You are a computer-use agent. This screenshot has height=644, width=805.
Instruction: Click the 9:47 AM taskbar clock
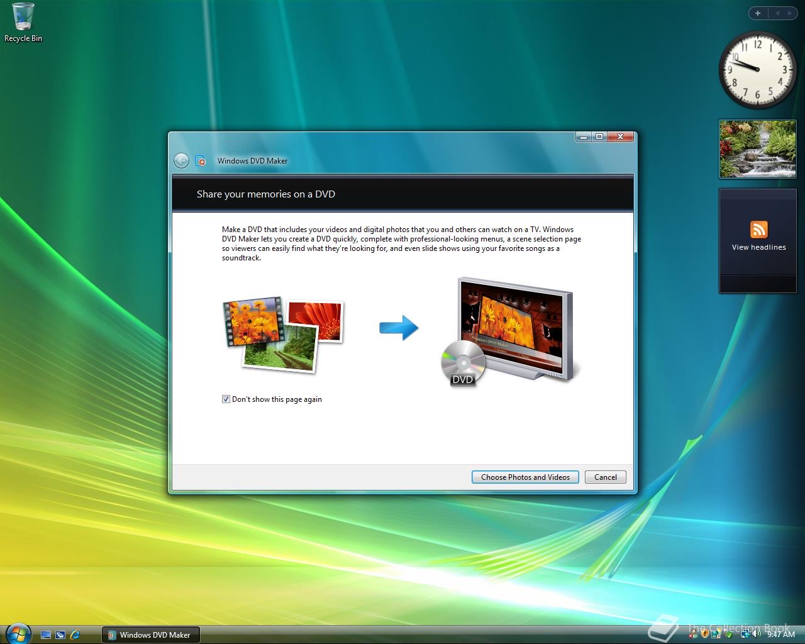click(x=781, y=634)
